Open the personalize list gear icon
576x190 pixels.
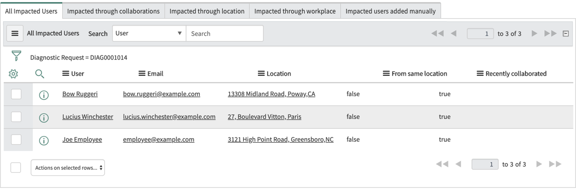(13, 74)
